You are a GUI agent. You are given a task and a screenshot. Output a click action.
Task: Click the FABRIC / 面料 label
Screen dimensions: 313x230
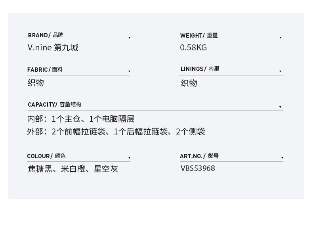click(45, 69)
